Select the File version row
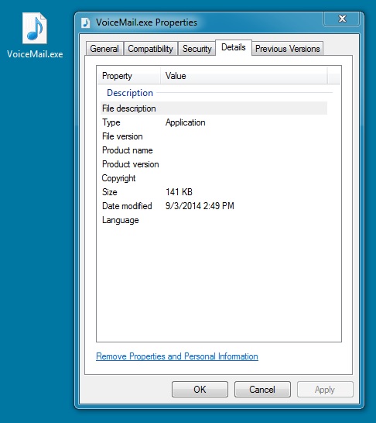The height and width of the screenshot is (423, 376). pos(214,136)
